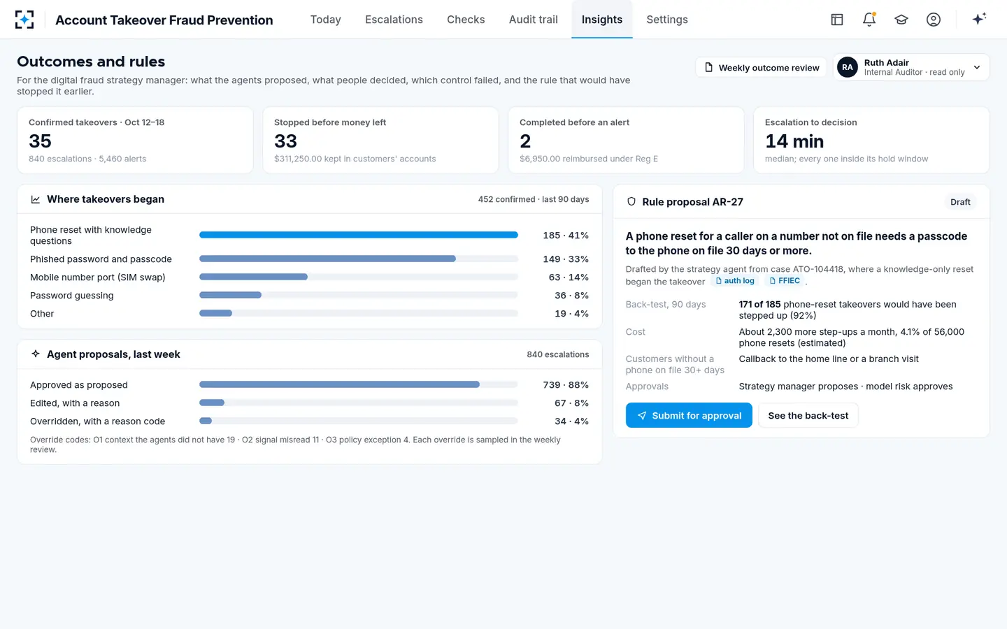Image resolution: width=1007 pixels, height=629 pixels.
Task: Click the "19 · 4%" value for Other
Action: [571, 314]
